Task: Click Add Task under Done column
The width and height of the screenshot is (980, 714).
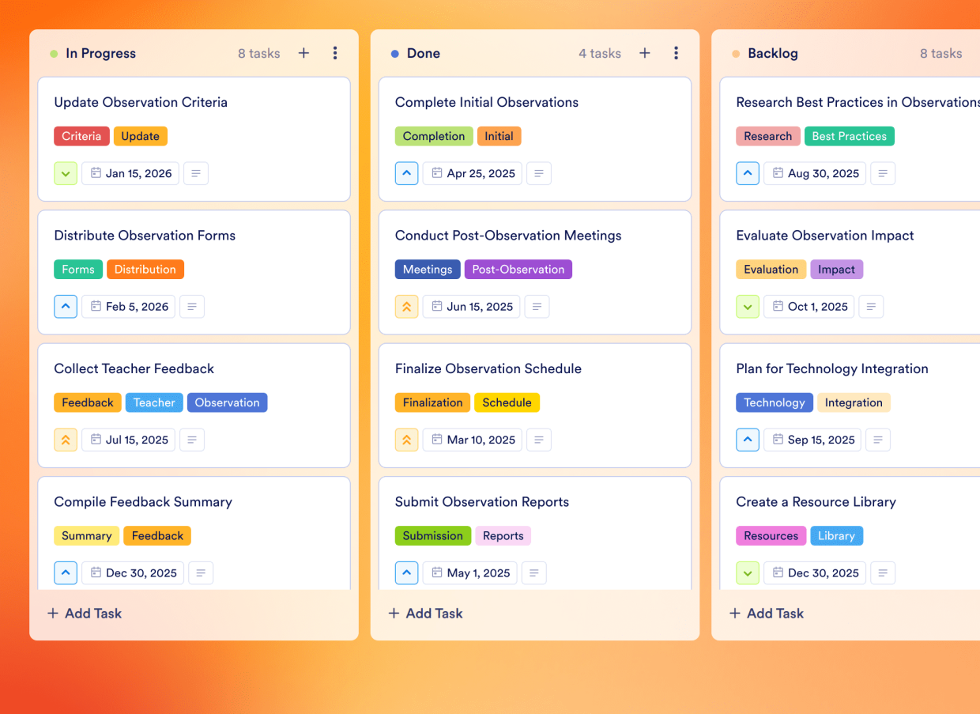Action: click(x=426, y=614)
